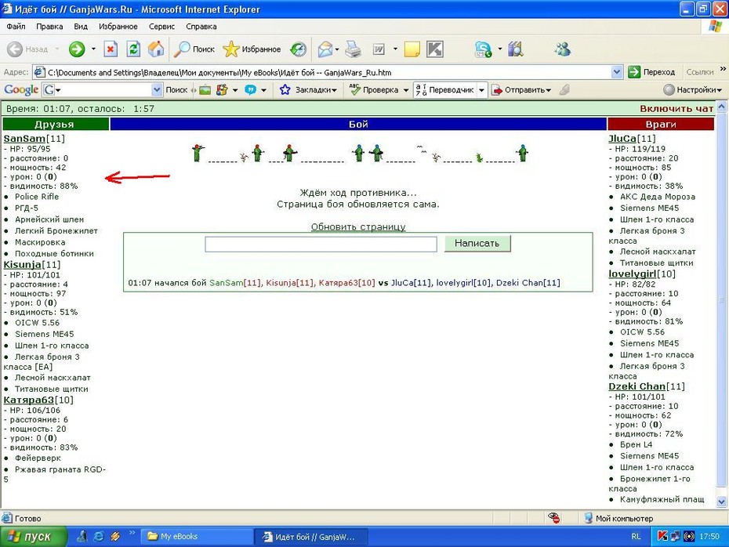Open SanSam player profile link in Друзья

coord(24,139)
